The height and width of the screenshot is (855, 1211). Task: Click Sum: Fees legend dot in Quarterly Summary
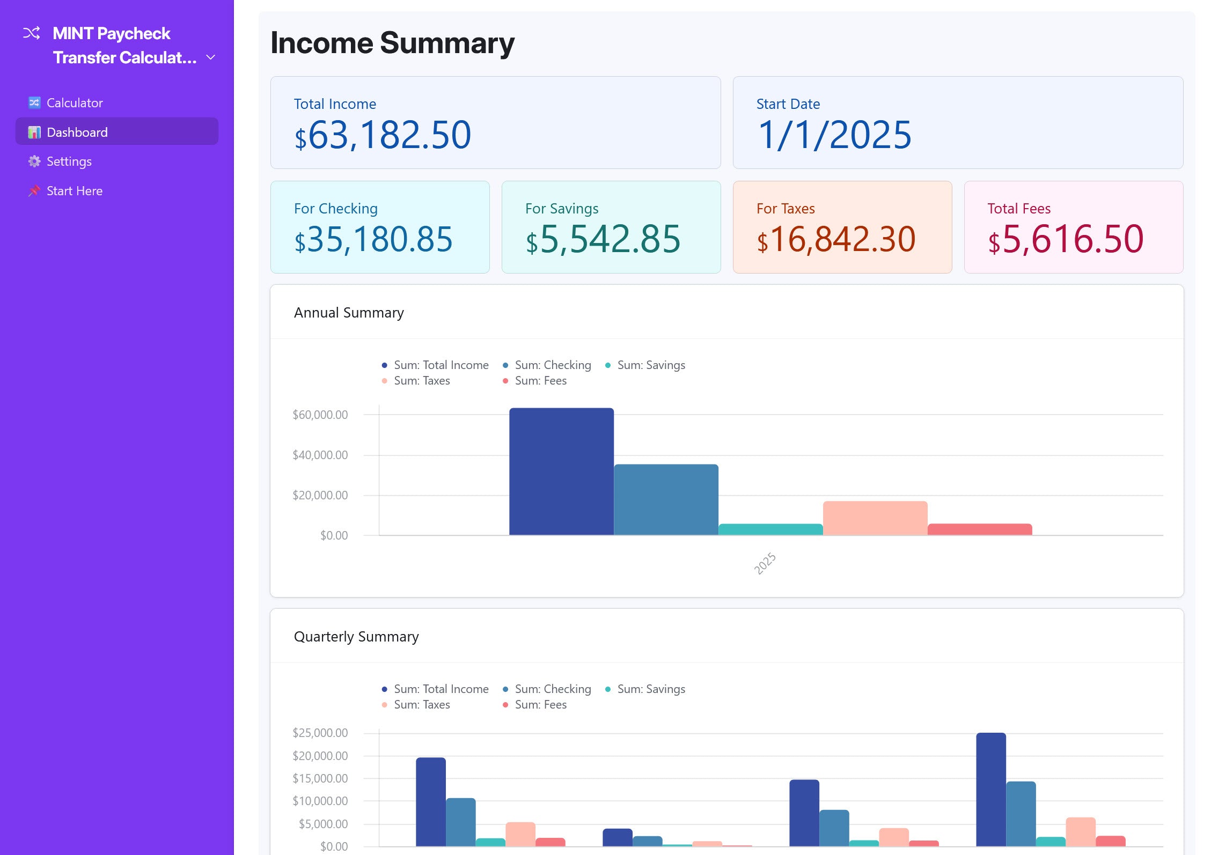(505, 705)
